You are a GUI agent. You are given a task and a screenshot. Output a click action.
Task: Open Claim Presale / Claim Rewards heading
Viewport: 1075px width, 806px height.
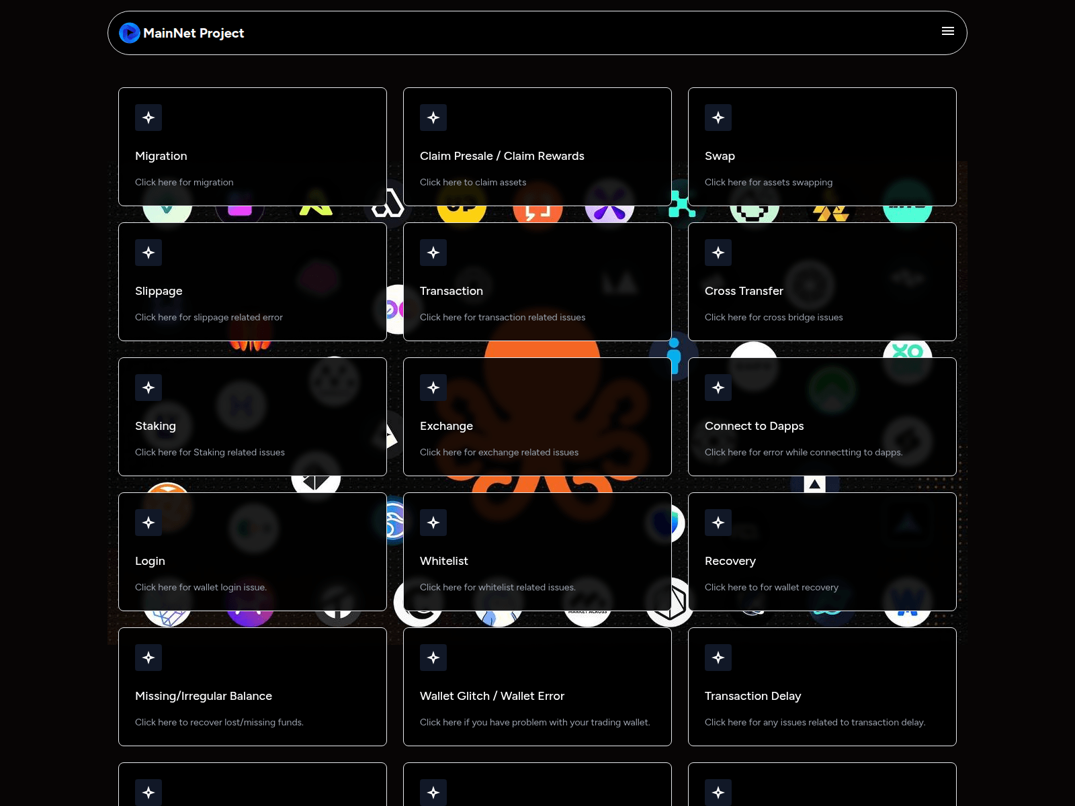(x=502, y=156)
